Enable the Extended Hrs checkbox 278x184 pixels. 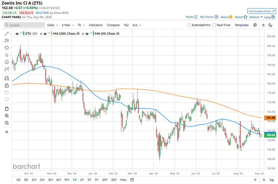(x=189, y=25)
